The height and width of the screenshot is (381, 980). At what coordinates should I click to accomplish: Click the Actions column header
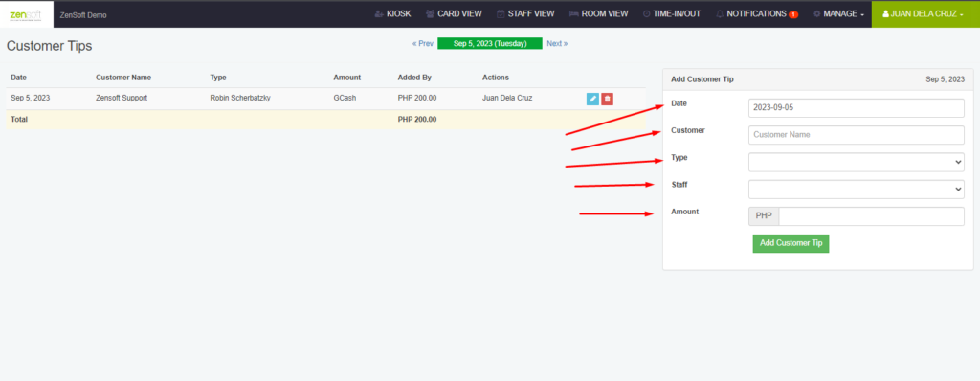(x=496, y=78)
